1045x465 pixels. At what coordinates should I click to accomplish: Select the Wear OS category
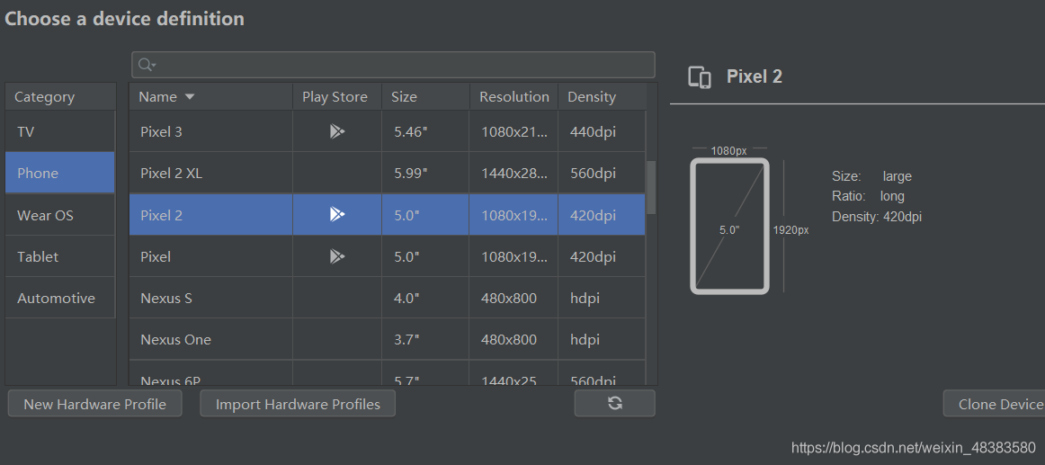(60, 215)
